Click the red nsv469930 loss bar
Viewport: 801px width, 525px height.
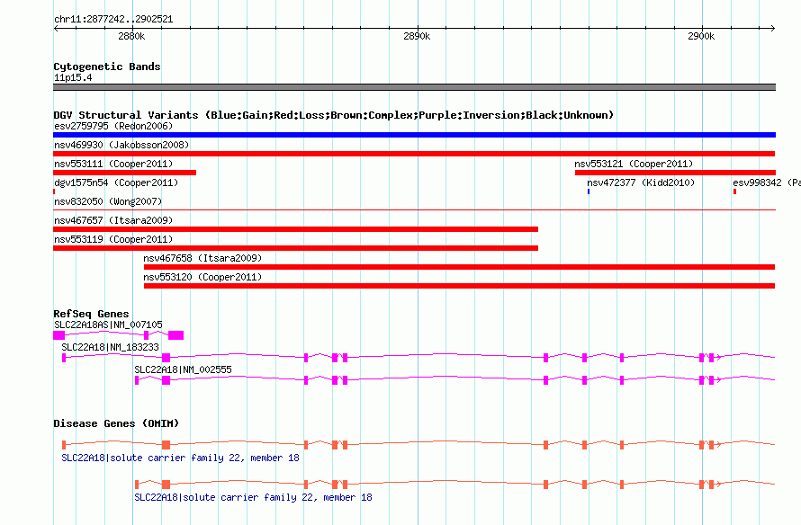tap(414, 154)
